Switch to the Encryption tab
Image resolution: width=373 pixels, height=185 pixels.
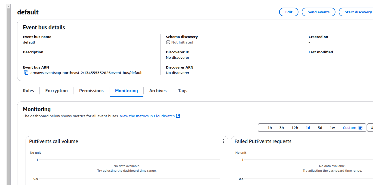click(56, 91)
